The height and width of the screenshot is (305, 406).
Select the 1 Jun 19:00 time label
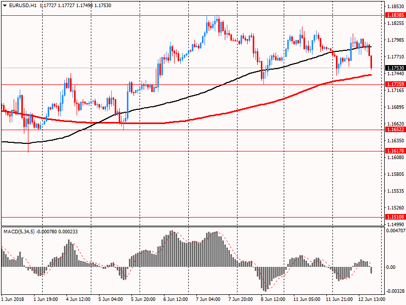tap(46, 299)
